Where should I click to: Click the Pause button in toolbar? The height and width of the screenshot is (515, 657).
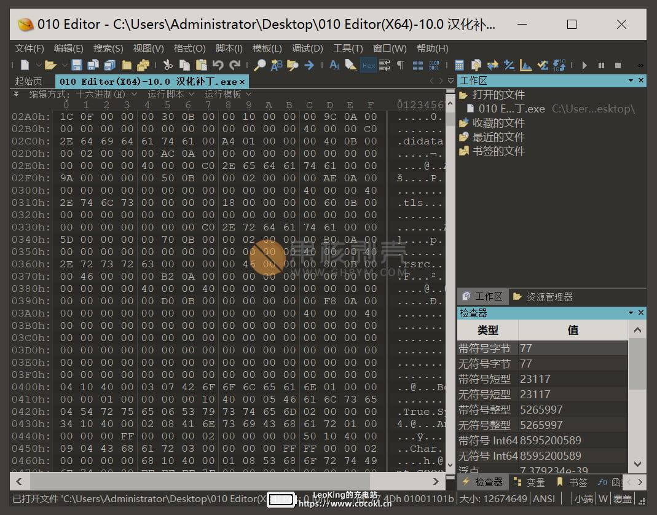(x=601, y=65)
